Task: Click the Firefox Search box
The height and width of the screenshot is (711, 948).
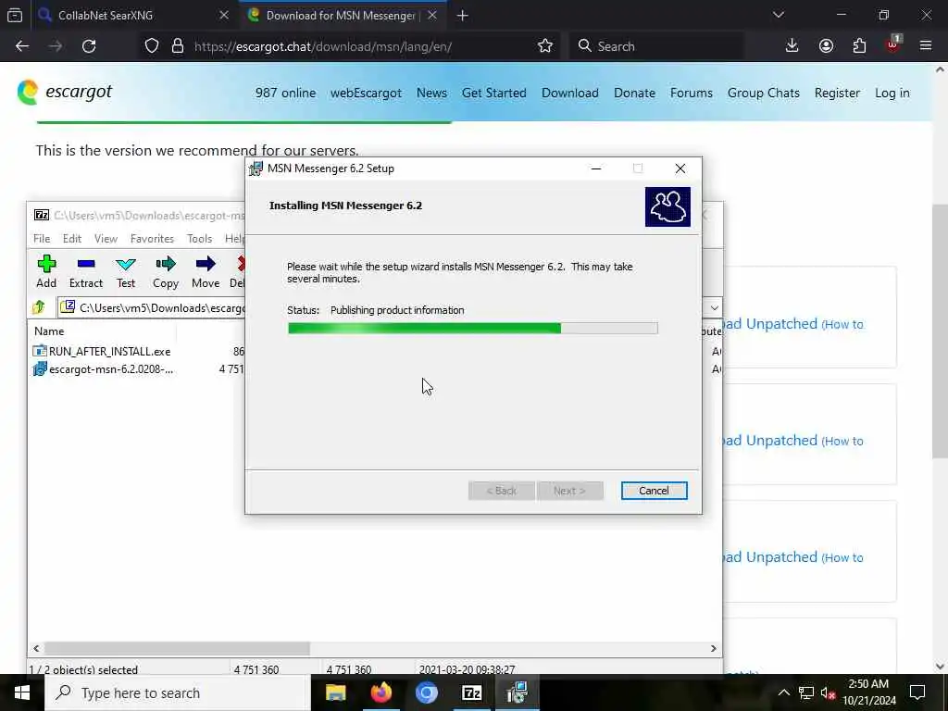Action: click(x=656, y=46)
